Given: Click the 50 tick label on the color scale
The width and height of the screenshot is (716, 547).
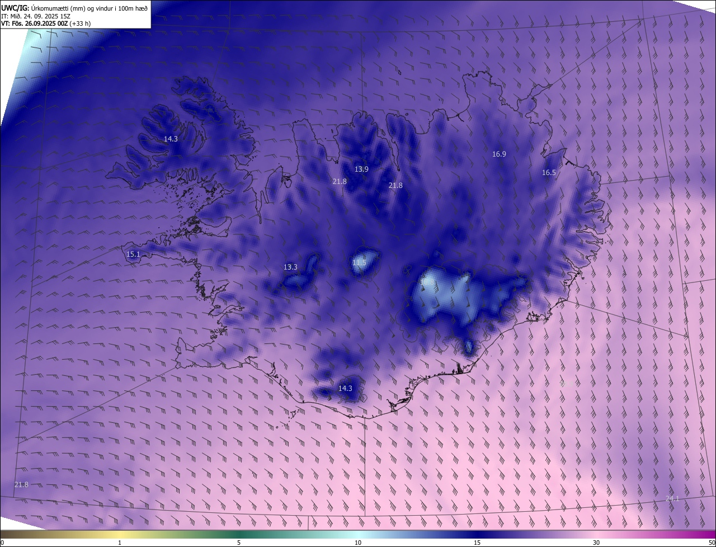Looking at the screenshot, I should [712, 543].
